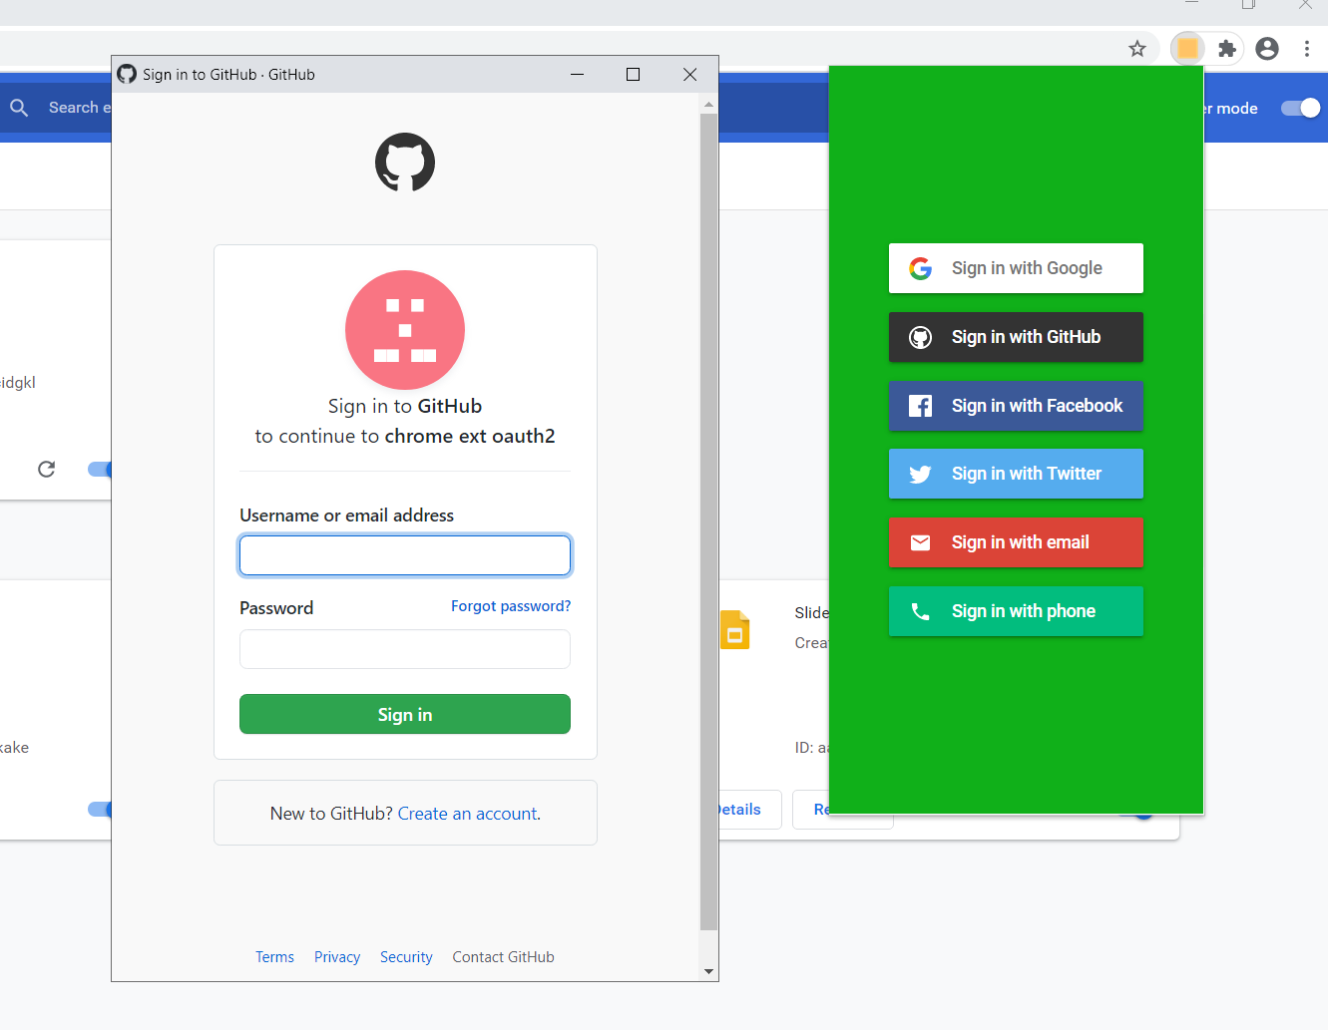The width and height of the screenshot is (1328, 1030).
Task: Reload the extension using the circular arrow icon
Action: point(46,469)
